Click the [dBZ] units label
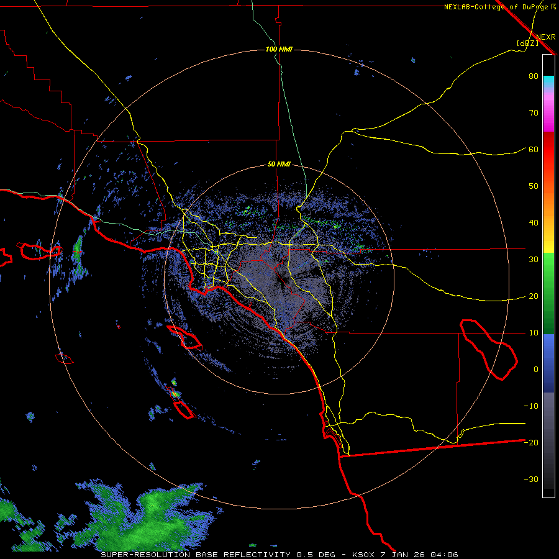This screenshot has height=559, width=559. click(527, 43)
